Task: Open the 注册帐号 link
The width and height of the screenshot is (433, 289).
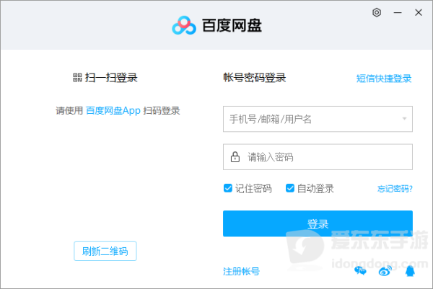Action: pyautogui.click(x=241, y=272)
